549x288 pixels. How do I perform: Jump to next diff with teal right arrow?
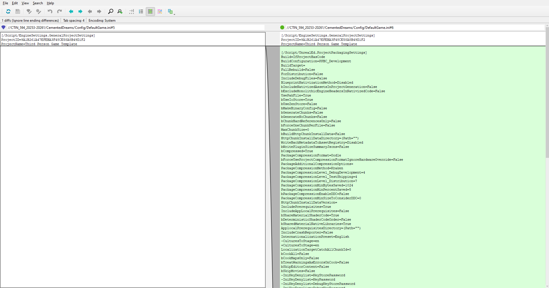[80, 11]
